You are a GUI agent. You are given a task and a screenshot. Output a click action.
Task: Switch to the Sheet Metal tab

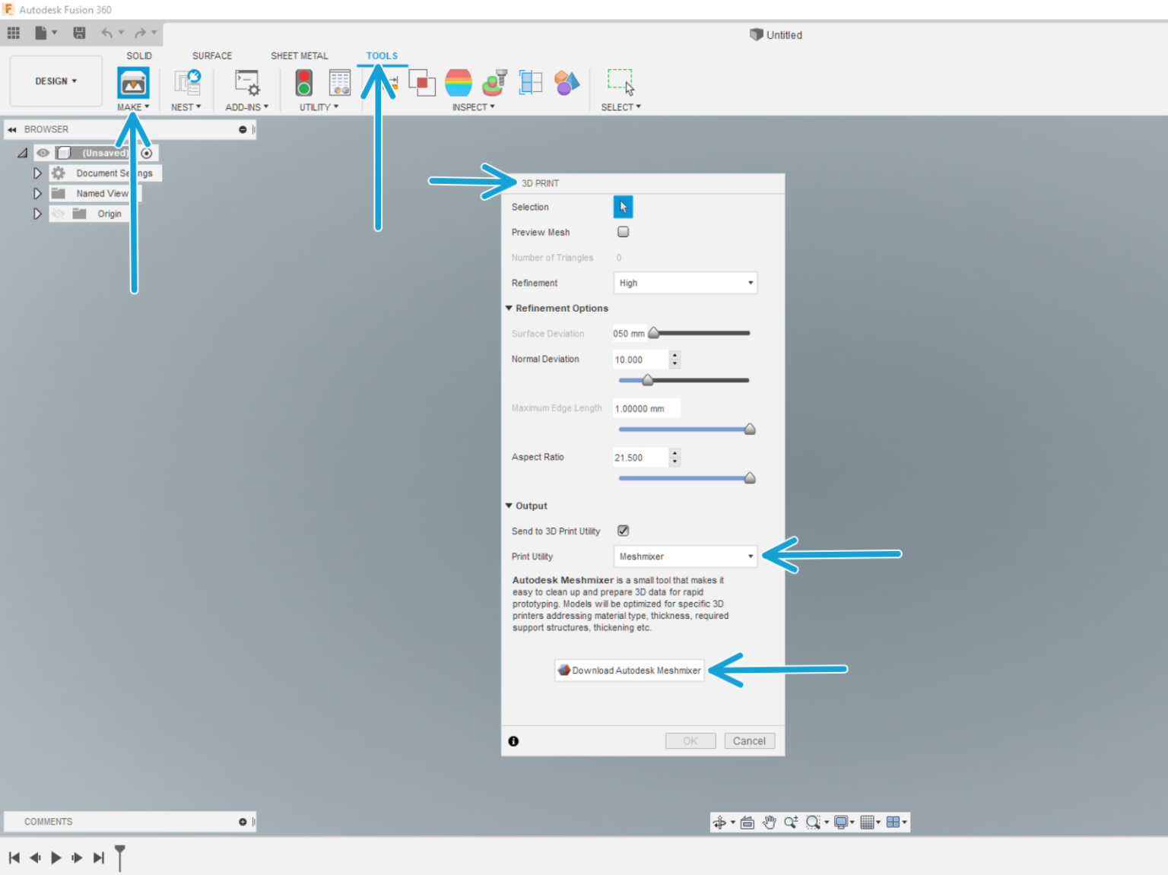point(299,55)
